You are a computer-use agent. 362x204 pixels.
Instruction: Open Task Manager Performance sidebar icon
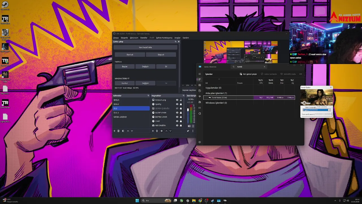tap(200, 85)
